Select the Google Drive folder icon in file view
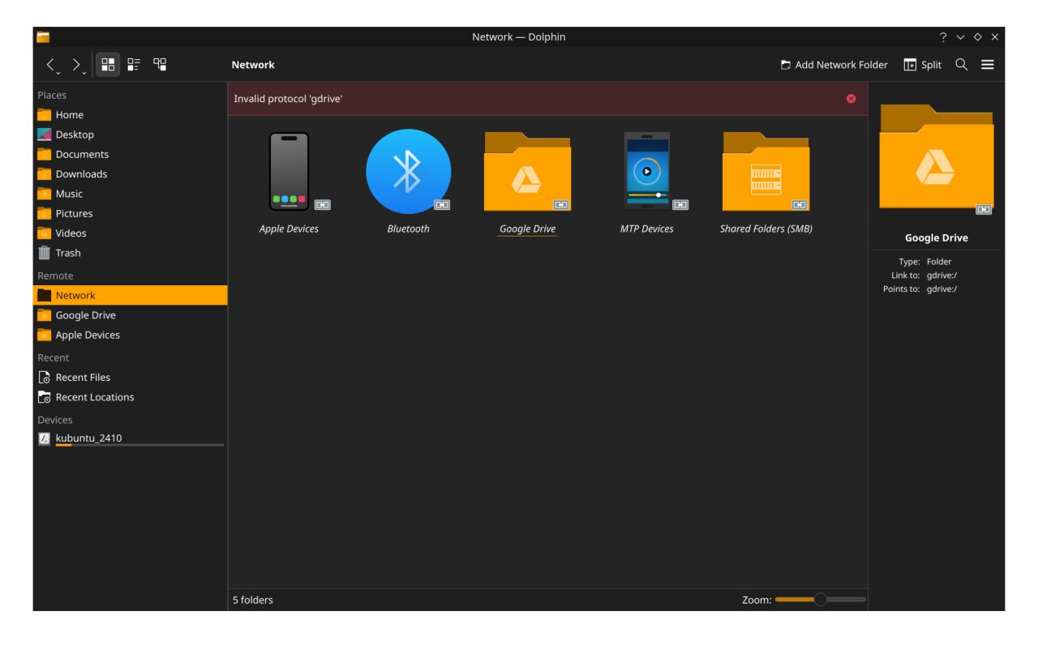This screenshot has width=1038, height=650. 527,172
